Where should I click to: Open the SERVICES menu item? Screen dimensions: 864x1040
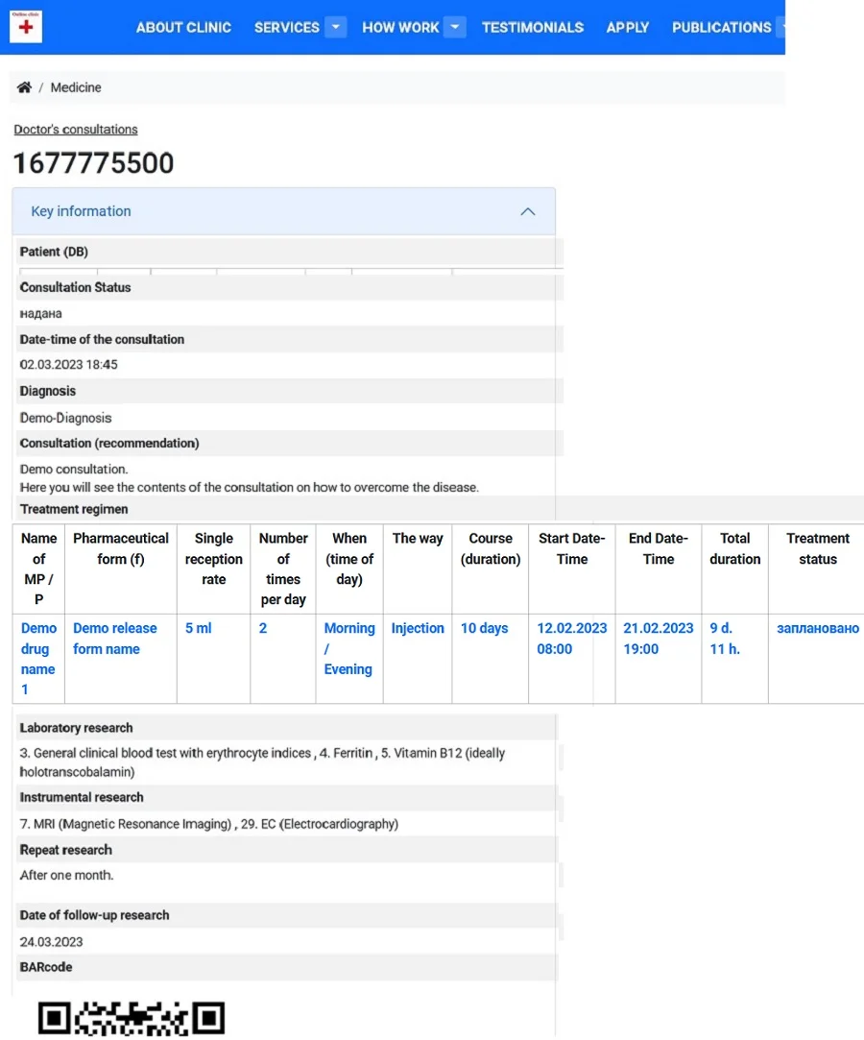pyautogui.click(x=286, y=27)
